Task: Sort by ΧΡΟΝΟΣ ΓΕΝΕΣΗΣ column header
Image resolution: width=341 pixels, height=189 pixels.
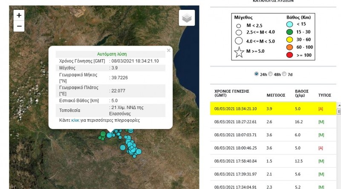Action: 232,93
